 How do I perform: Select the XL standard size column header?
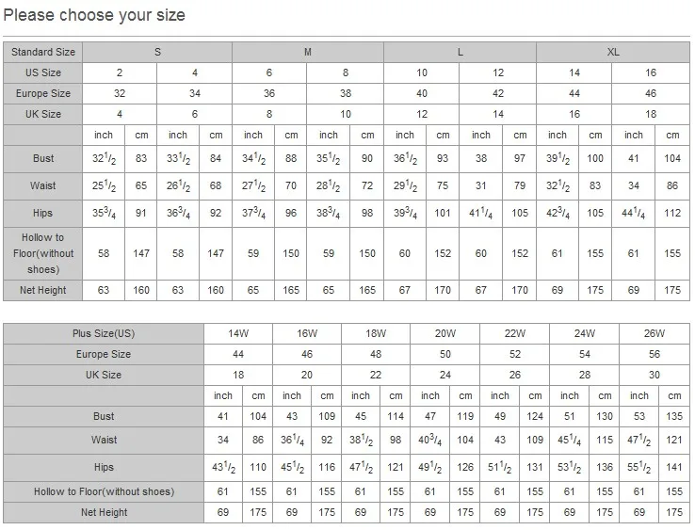click(x=613, y=52)
